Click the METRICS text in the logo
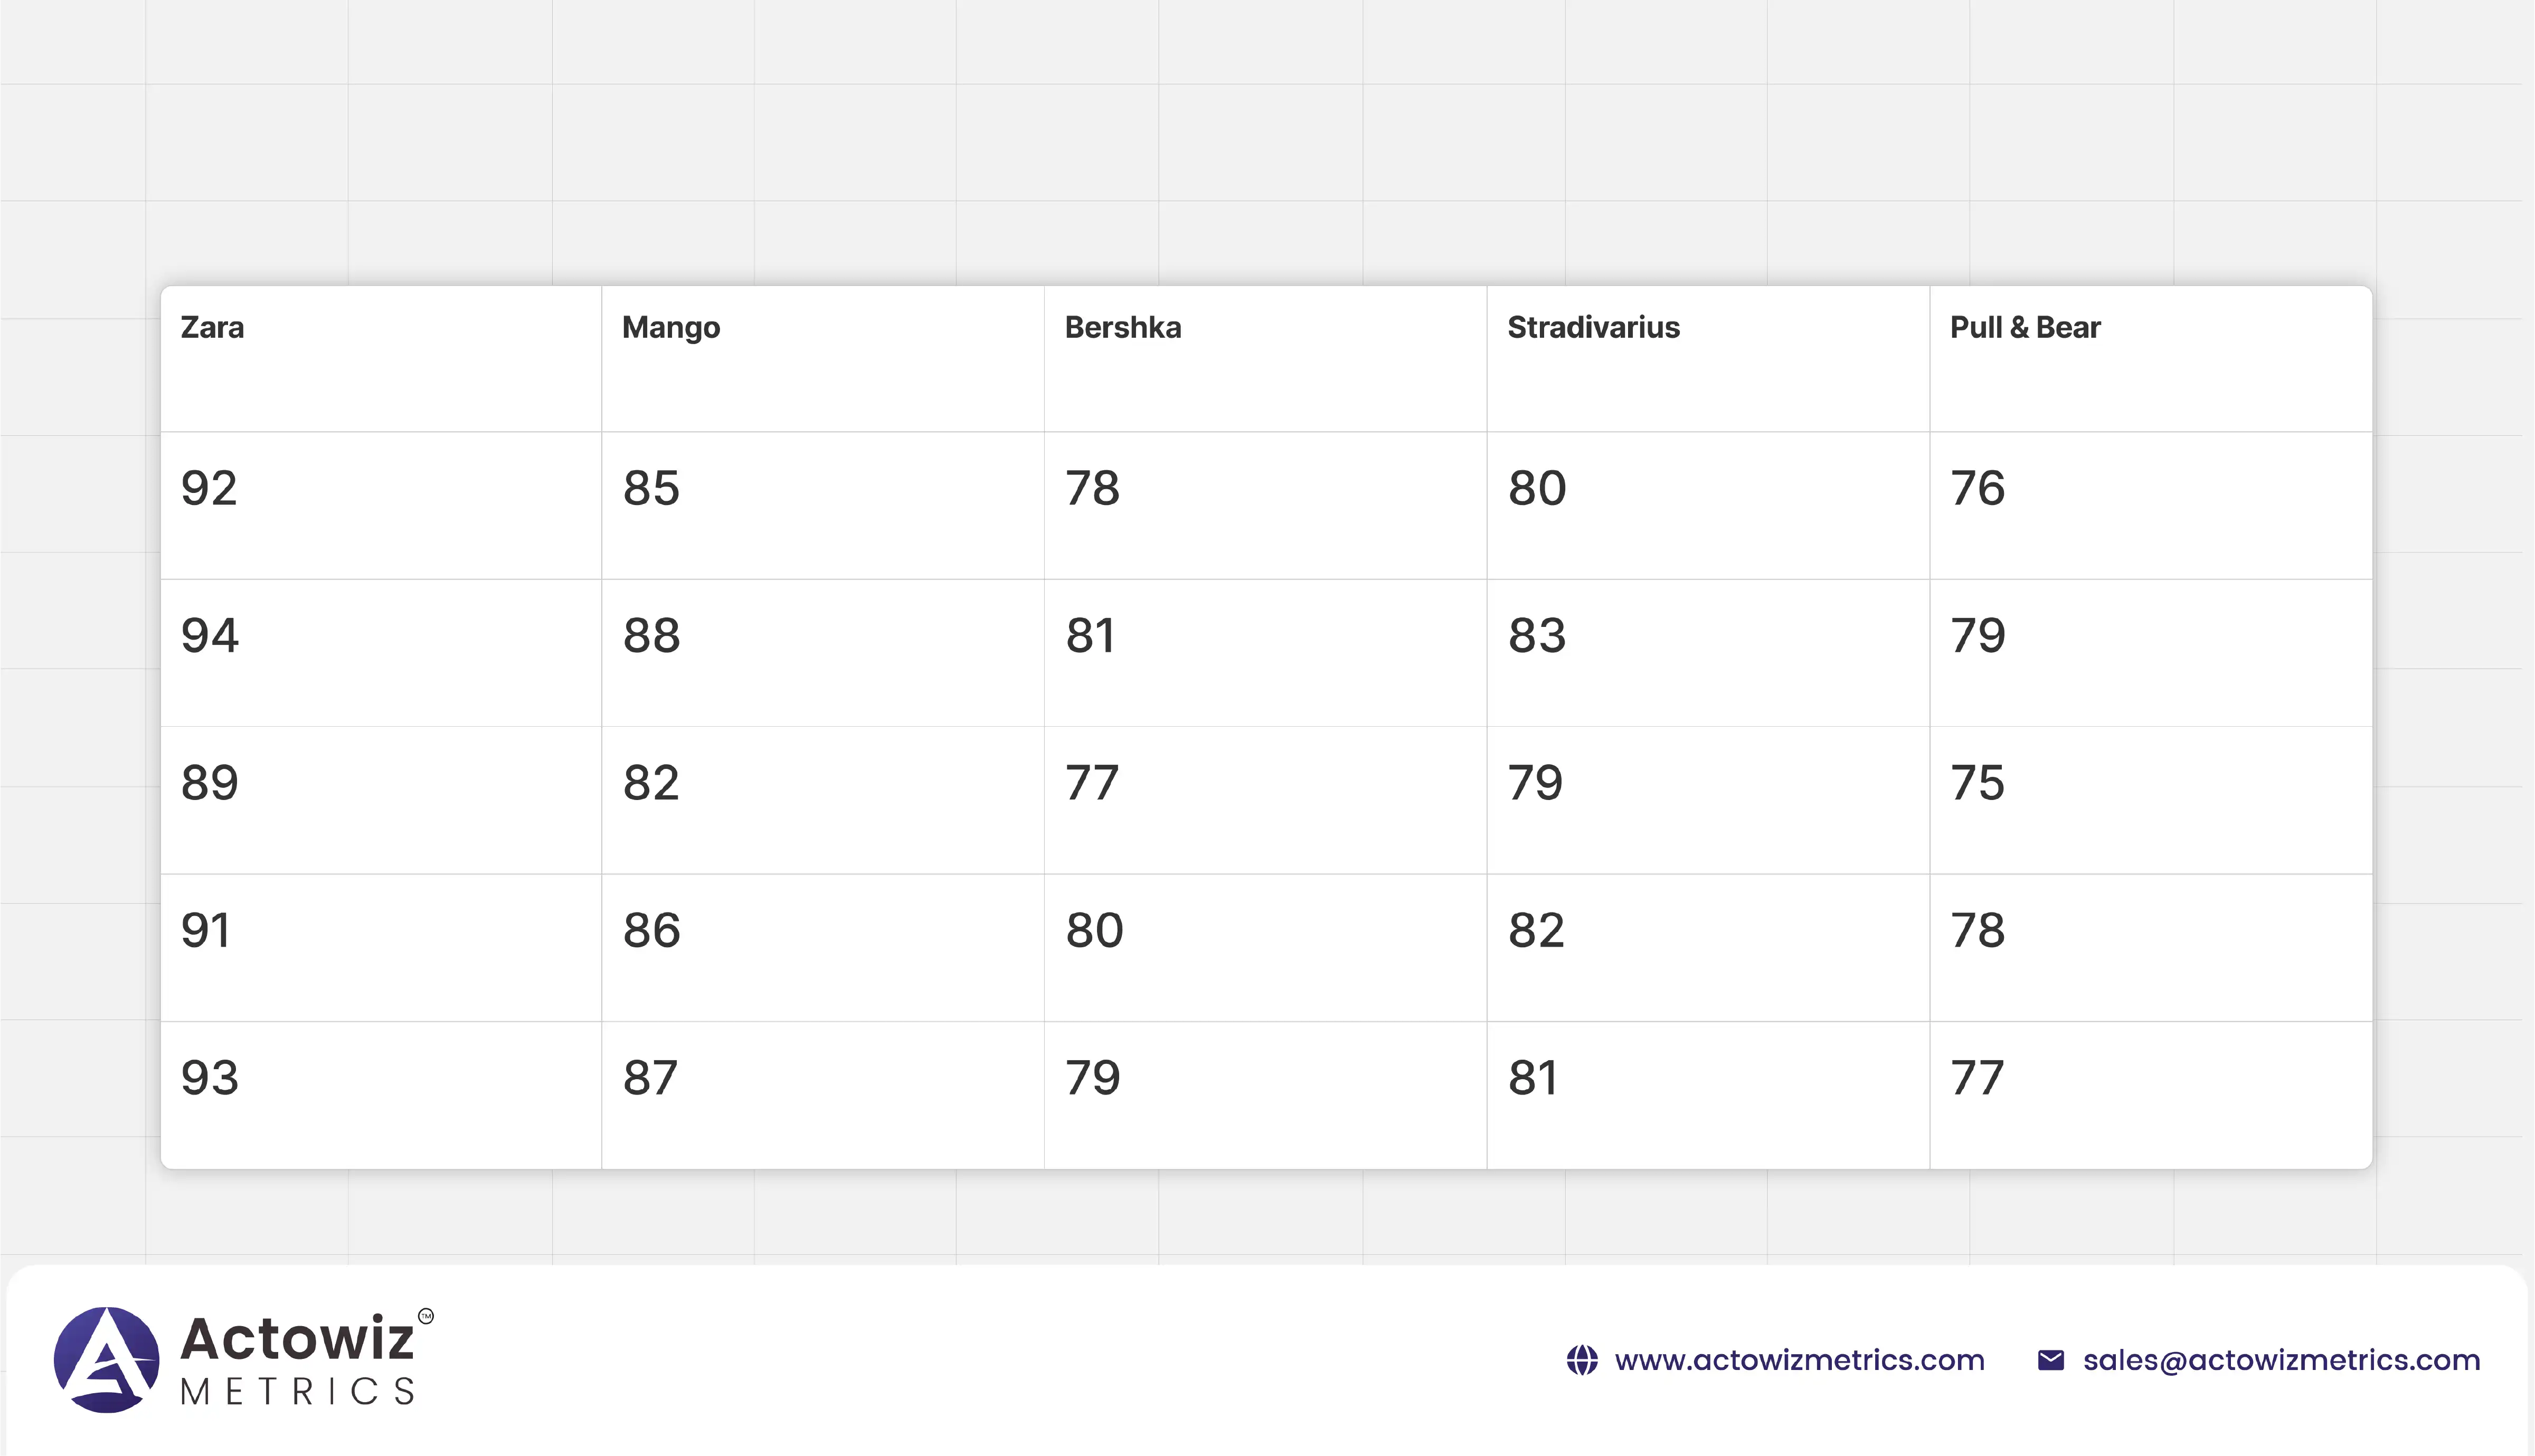This screenshot has width=2535, height=1456. point(298,1391)
